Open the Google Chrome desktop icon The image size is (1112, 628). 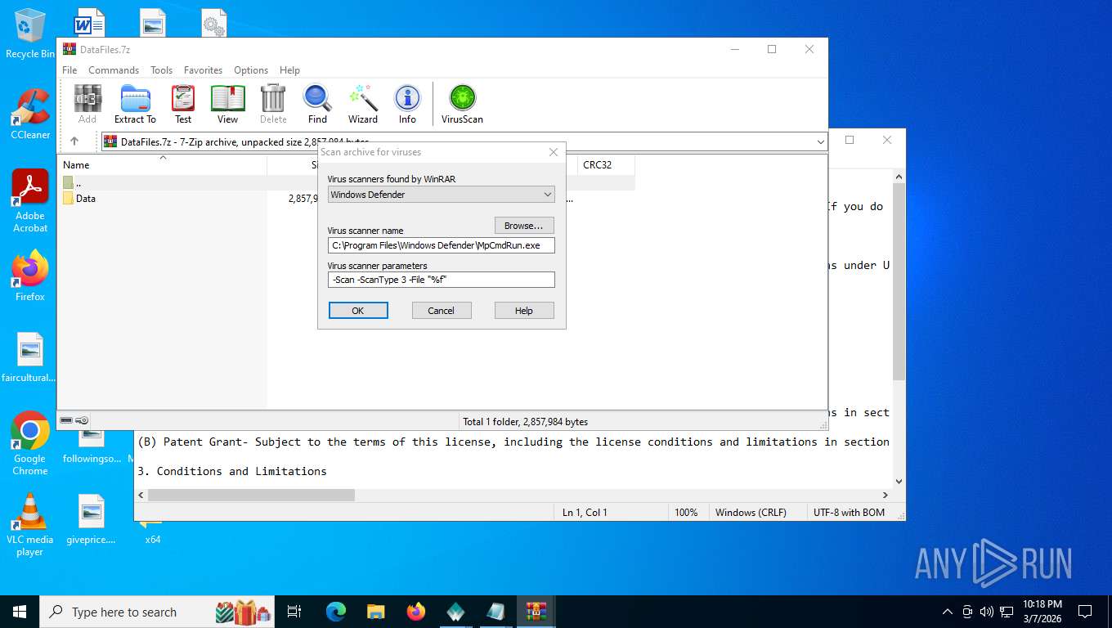pos(30,444)
